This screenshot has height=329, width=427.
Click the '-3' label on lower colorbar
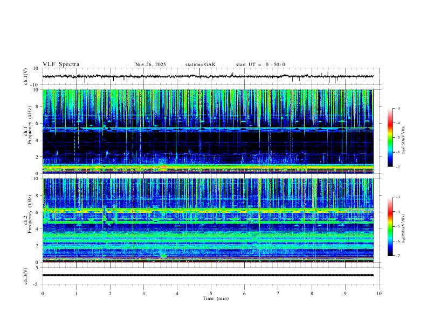397,197
